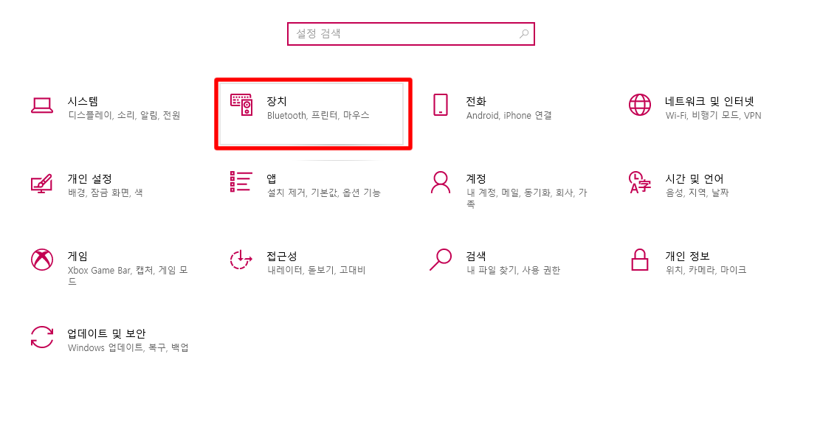This screenshot has height=444, width=820.
Task: Select the 개인 정보 padlock icon
Action: point(640,260)
